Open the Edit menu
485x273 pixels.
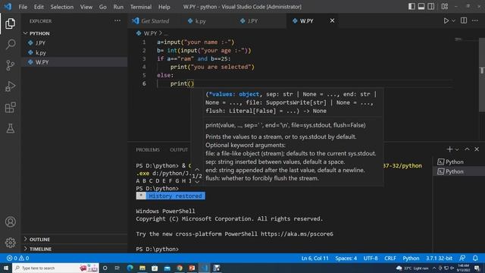[39, 7]
